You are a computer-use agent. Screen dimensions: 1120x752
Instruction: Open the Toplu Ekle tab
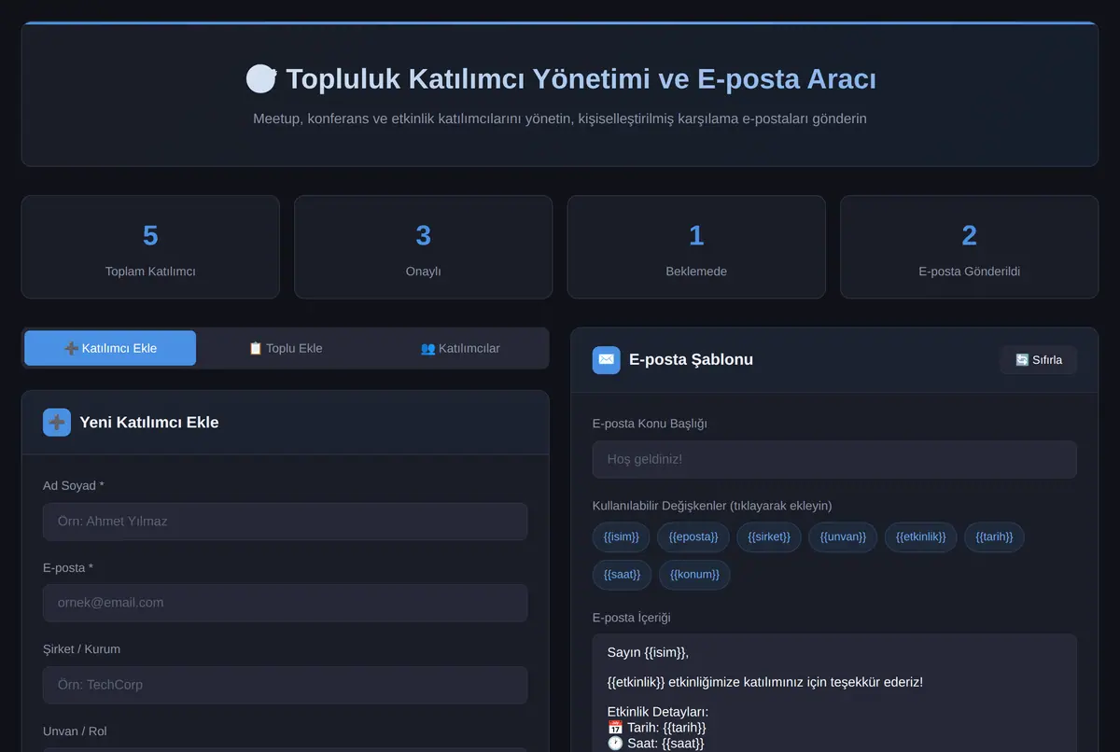pyautogui.click(x=286, y=348)
